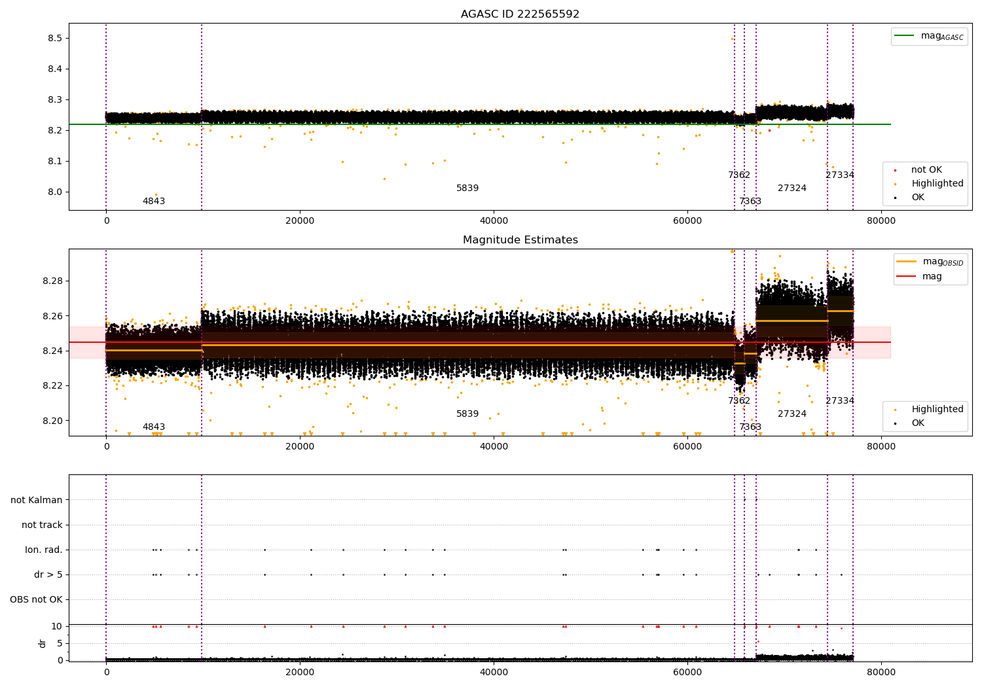This screenshot has width=982, height=687.
Task: Click the 60000 x-tick under Magnitude Estimates plot
Action: (687, 447)
